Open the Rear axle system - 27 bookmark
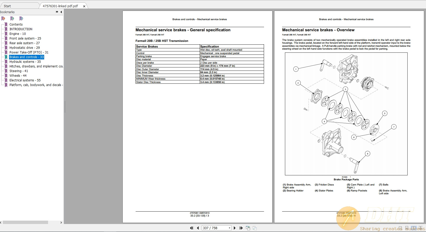This screenshot has height=232, width=426. coord(25,43)
